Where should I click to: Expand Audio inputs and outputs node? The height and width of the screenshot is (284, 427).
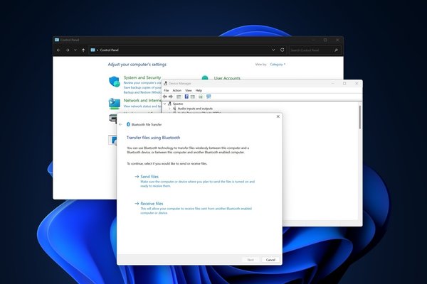(x=169, y=109)
